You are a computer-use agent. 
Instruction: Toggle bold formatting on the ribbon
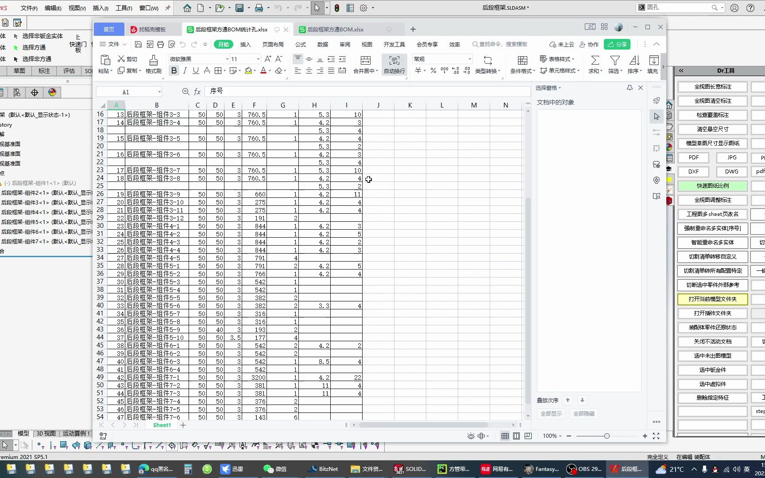coord(174,70)
